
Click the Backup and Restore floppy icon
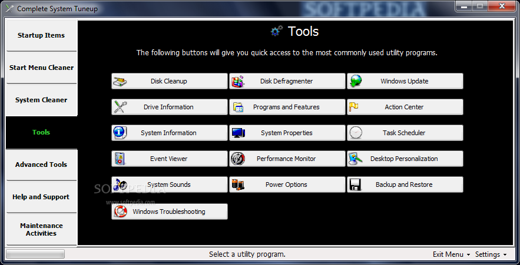point(355,185)
